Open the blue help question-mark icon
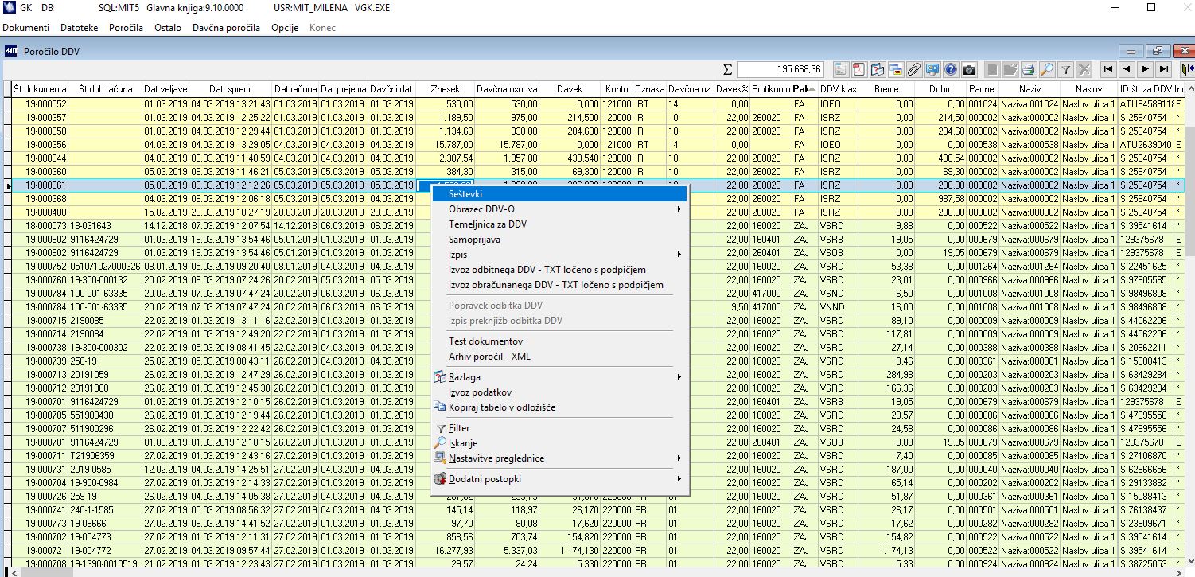This screenshot has width=1195, height=577. pos(950,69)
